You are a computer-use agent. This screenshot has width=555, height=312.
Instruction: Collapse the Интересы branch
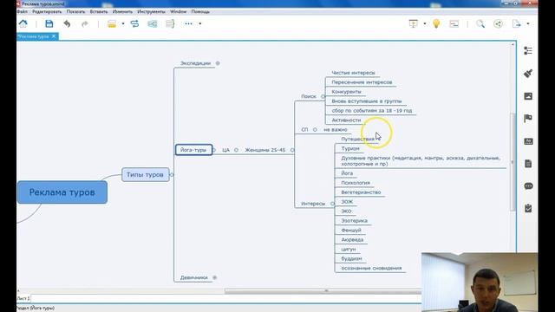332,204
